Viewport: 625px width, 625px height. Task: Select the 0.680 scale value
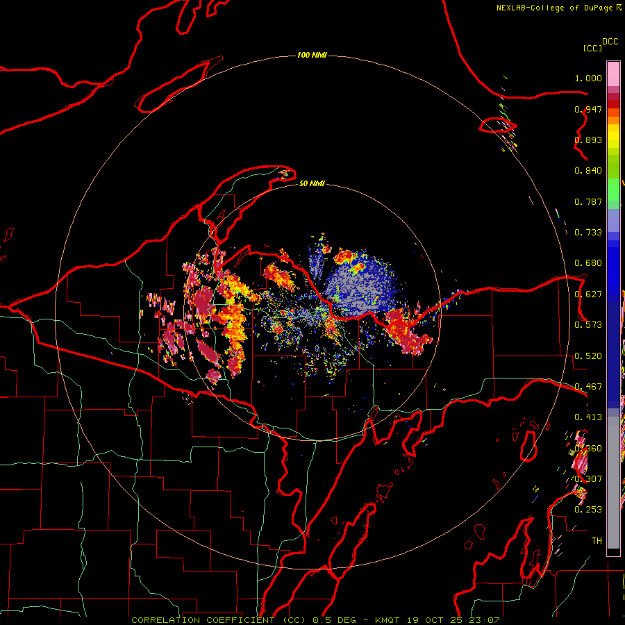point(588,263)
